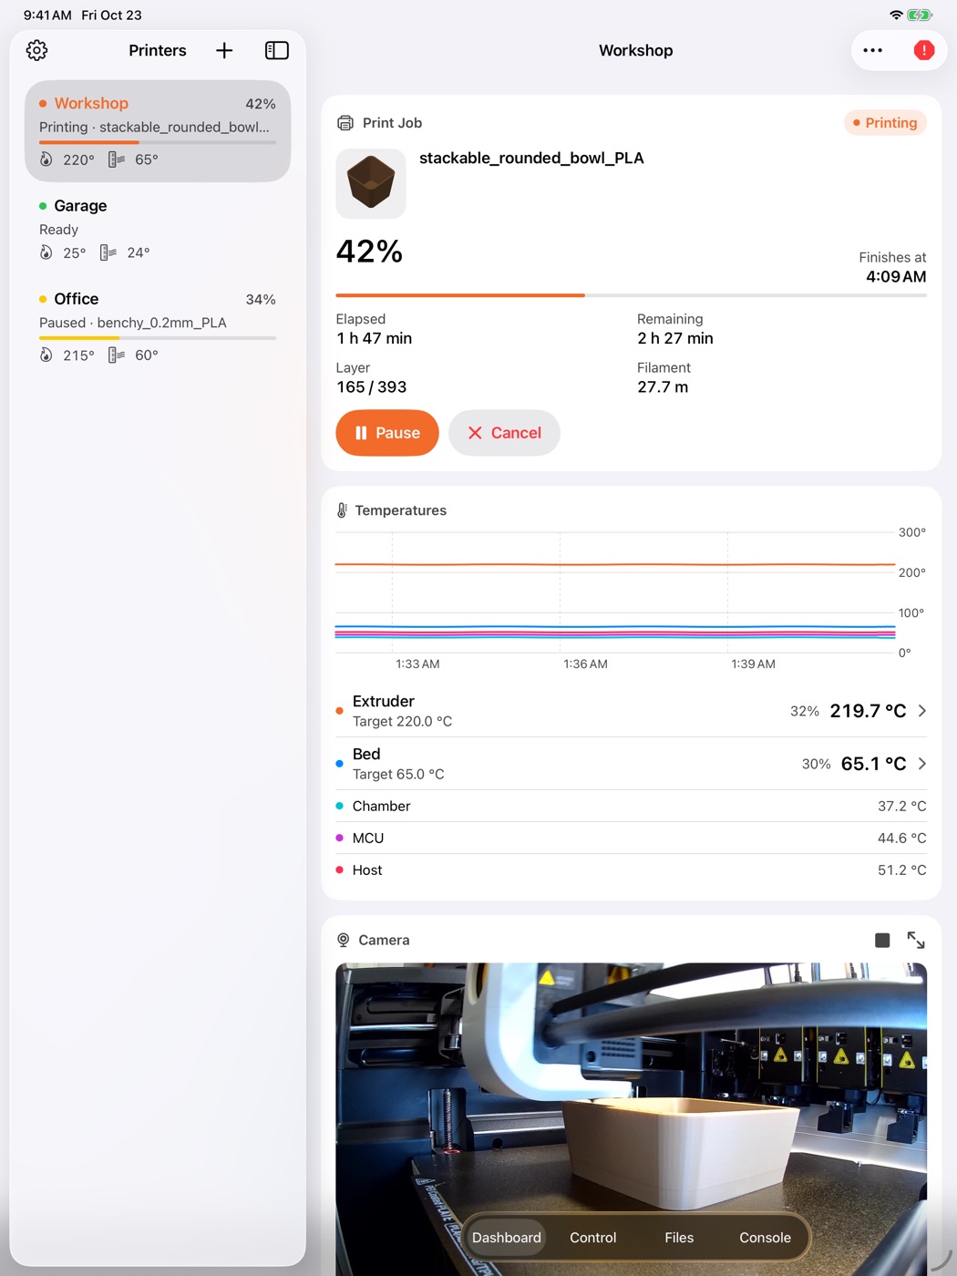This screenshot has width=957, height=1276.
Task: Click the Elapsed 1 h 47 min value
Action: 375,338
